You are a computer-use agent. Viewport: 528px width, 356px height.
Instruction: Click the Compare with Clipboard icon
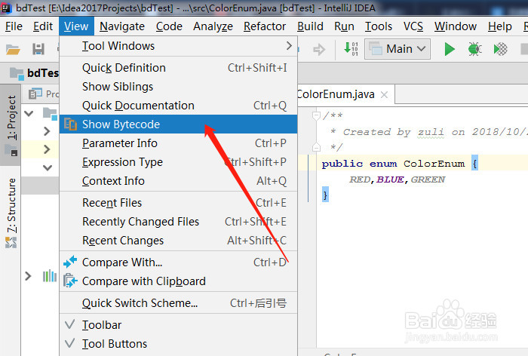pos(70,281)
